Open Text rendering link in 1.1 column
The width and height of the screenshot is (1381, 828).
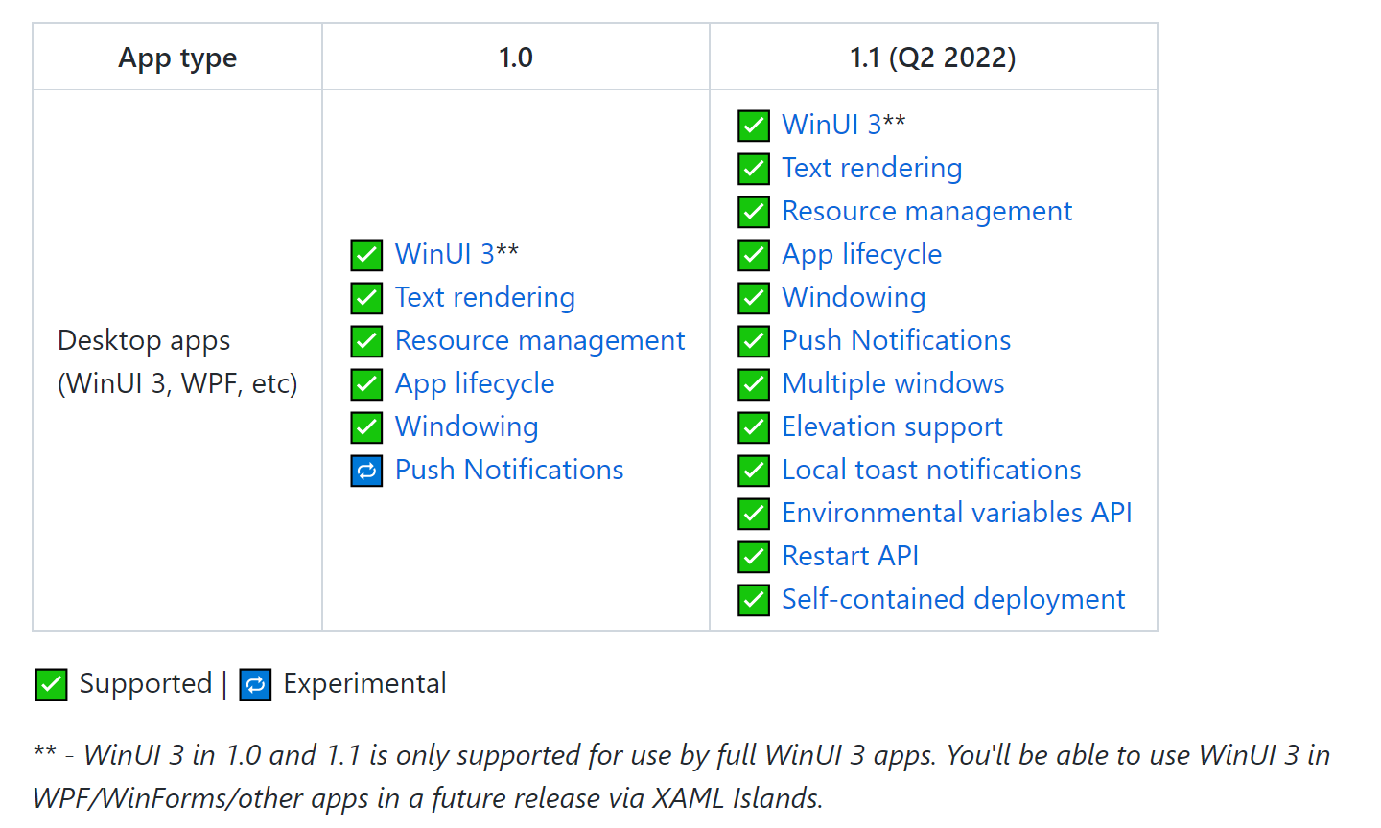(x=872, y=168)
